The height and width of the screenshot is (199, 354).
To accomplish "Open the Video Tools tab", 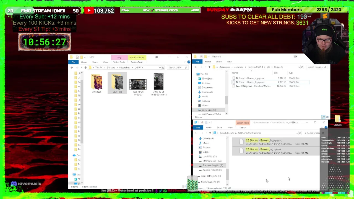I will point(119,62).
